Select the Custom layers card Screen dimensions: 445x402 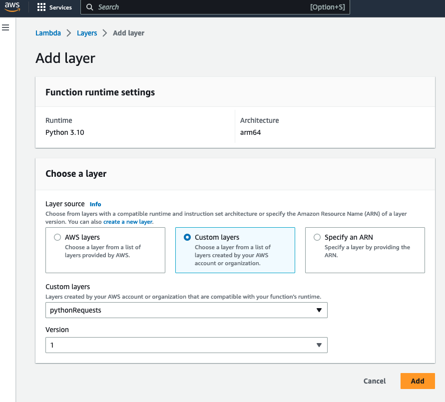point(235,250)
